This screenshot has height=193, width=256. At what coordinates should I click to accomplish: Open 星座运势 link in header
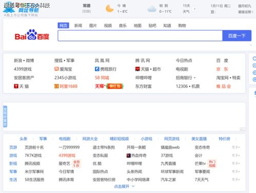(246, 12)
